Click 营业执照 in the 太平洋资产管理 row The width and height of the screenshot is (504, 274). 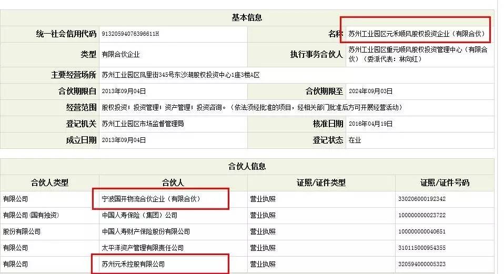(x=263, y=248)
